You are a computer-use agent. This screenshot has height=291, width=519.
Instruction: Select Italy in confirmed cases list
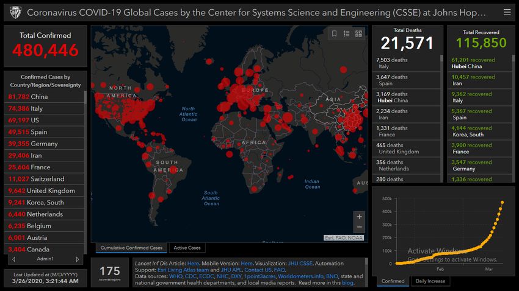point(44,108)
